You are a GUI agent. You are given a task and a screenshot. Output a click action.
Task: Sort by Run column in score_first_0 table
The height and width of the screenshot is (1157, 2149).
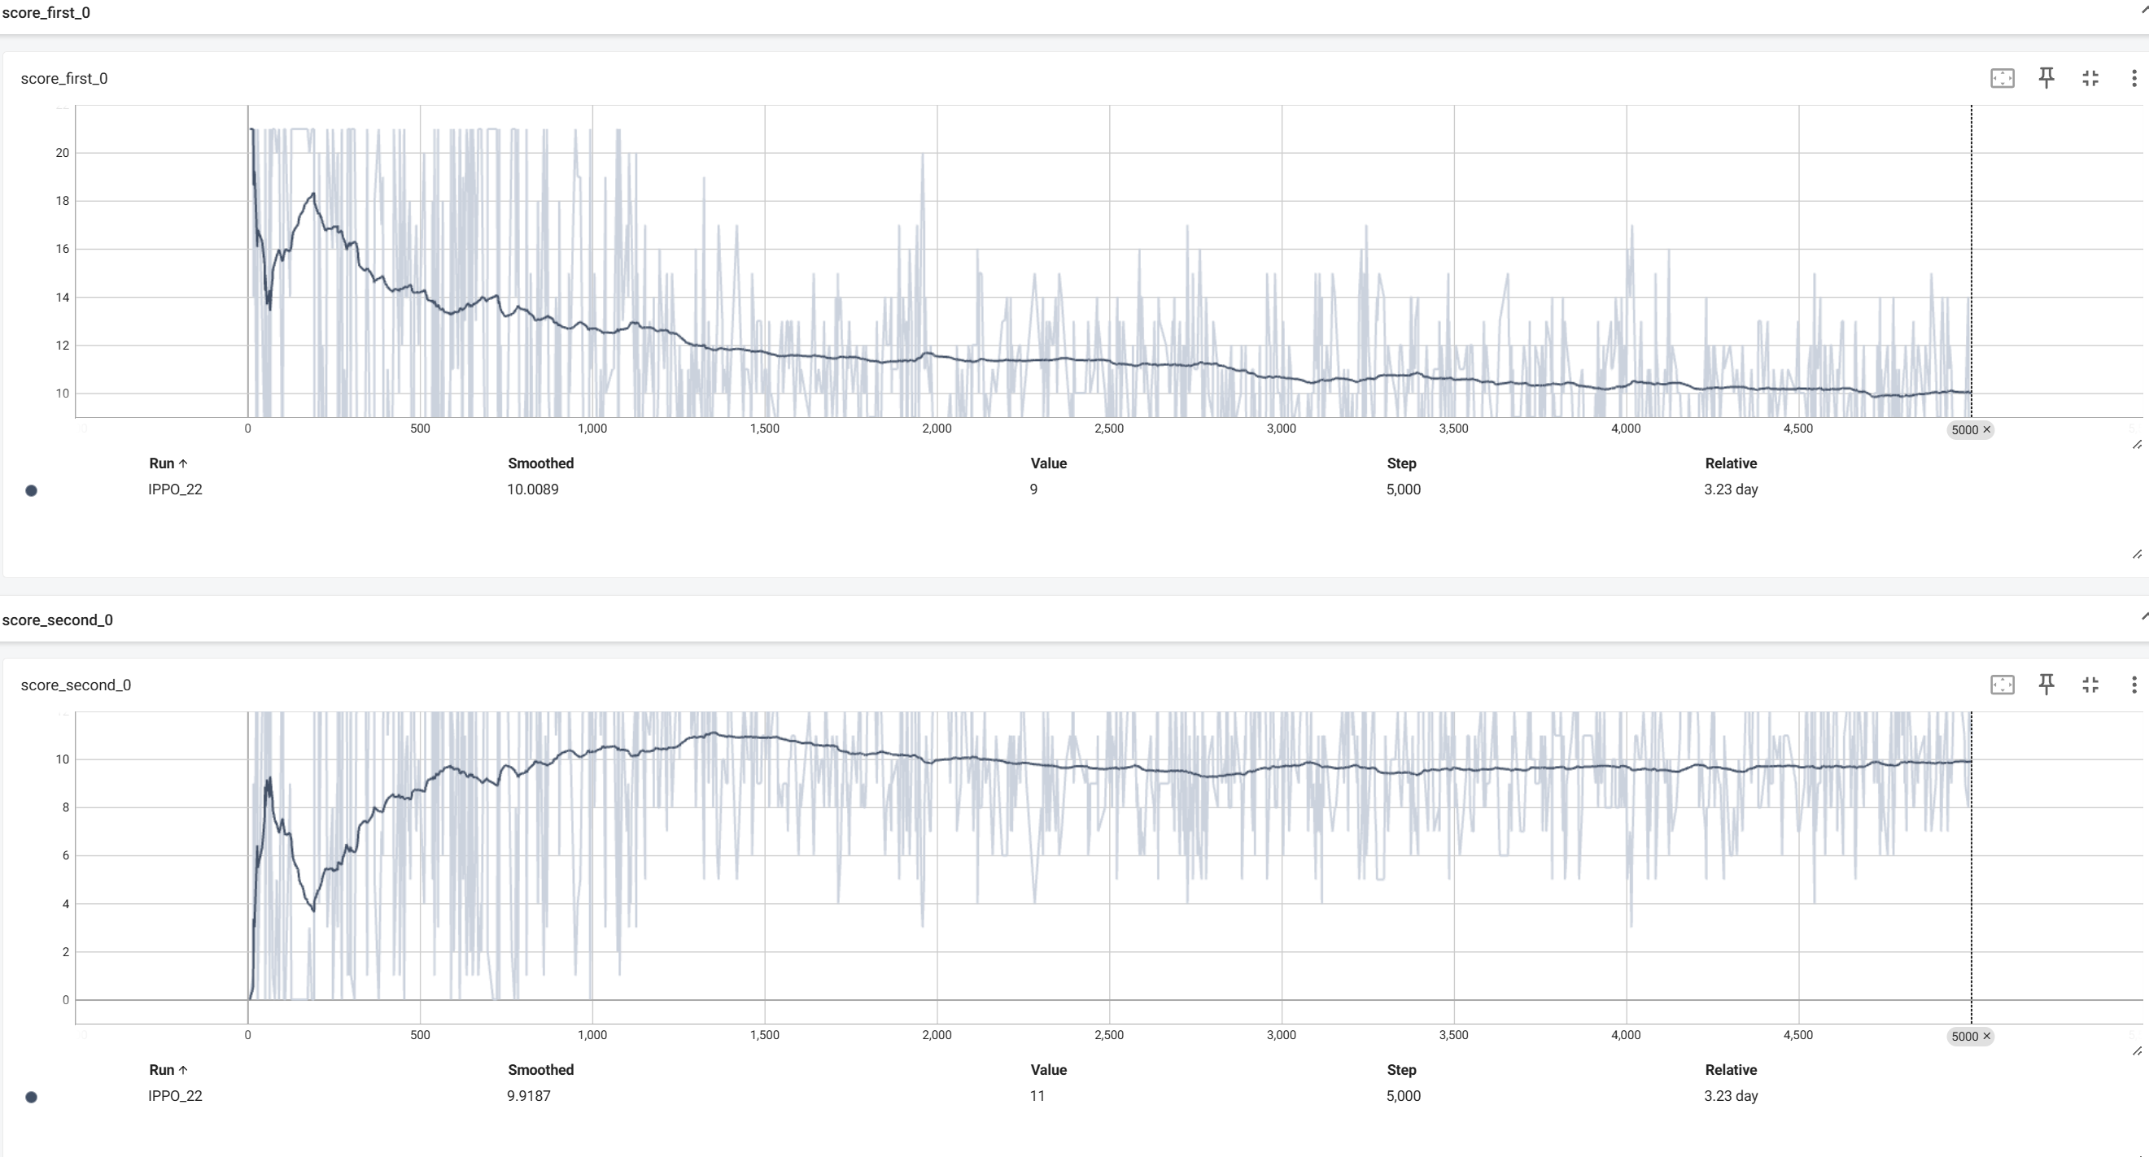(x=168, y=463)
